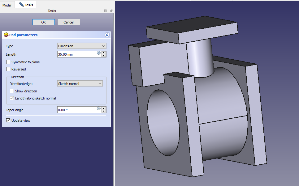Enable Show direction option
This screenshot has width=299, height=186.
tap(12, 91)
